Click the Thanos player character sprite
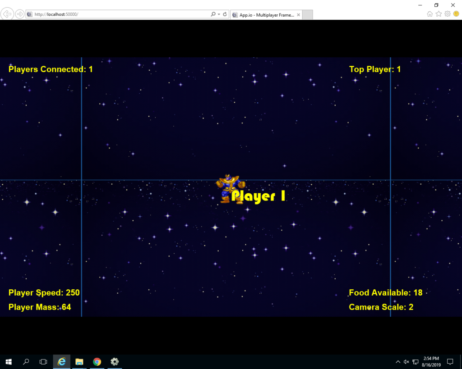 (x=230, y=189)
